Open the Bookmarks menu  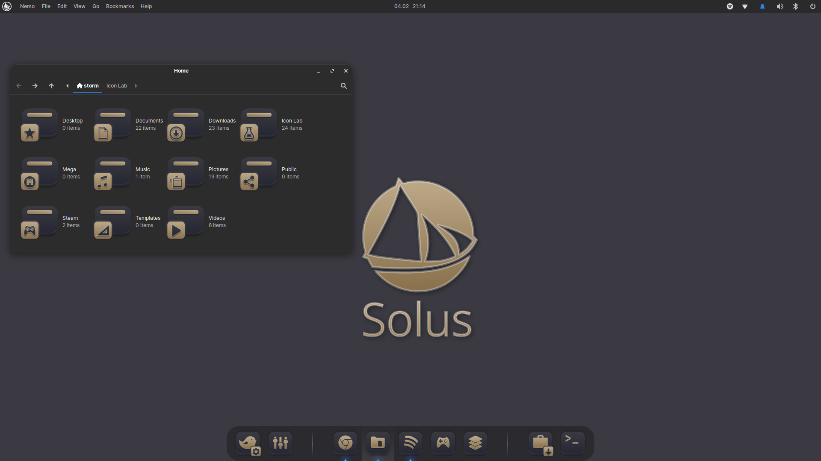tap(119, 6)
